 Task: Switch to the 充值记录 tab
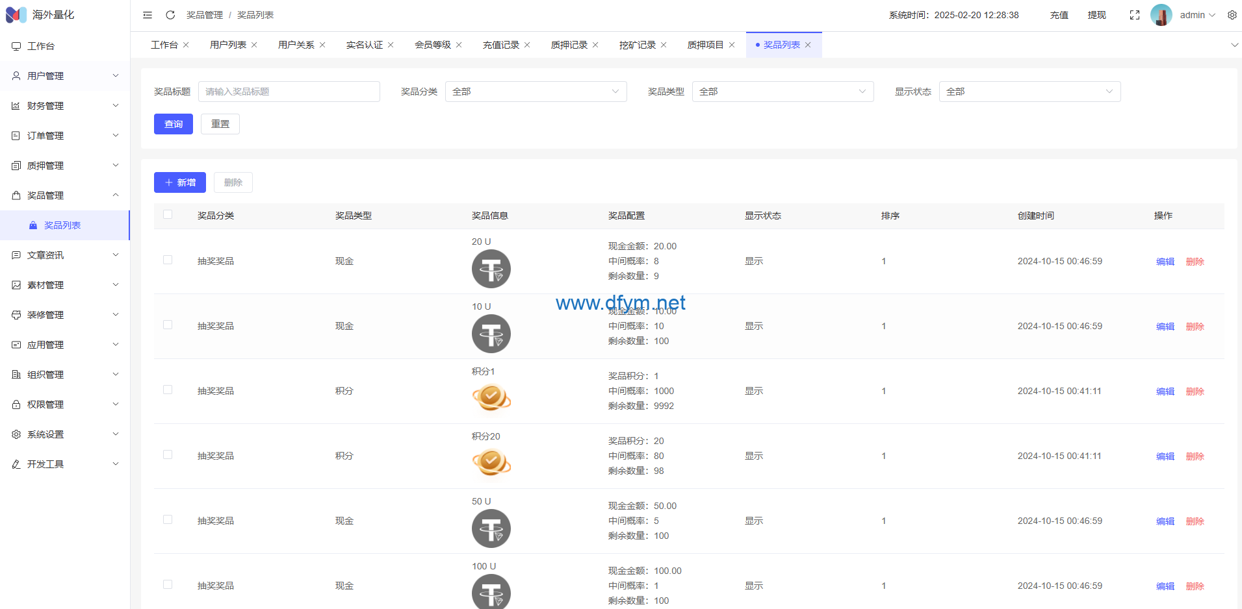[x=501, y=45]
